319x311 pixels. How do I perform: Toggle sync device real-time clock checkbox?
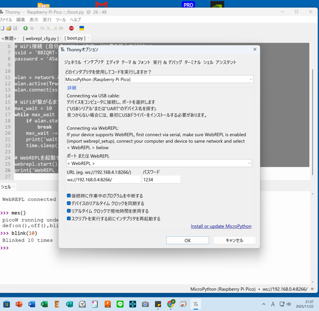[x=69, y=203]
